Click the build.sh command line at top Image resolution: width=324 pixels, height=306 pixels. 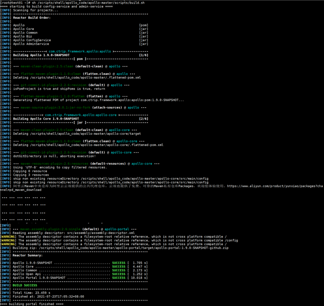73,3
